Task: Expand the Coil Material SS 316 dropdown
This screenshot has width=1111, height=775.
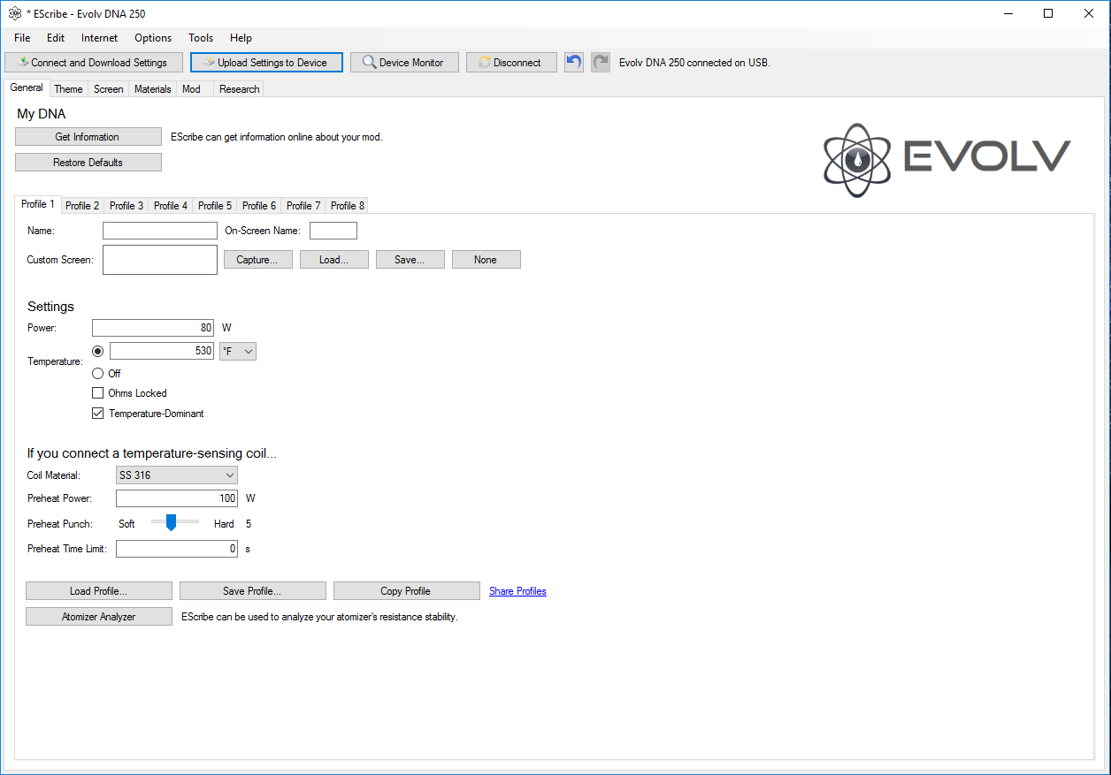Action: (x=177, y=475)
